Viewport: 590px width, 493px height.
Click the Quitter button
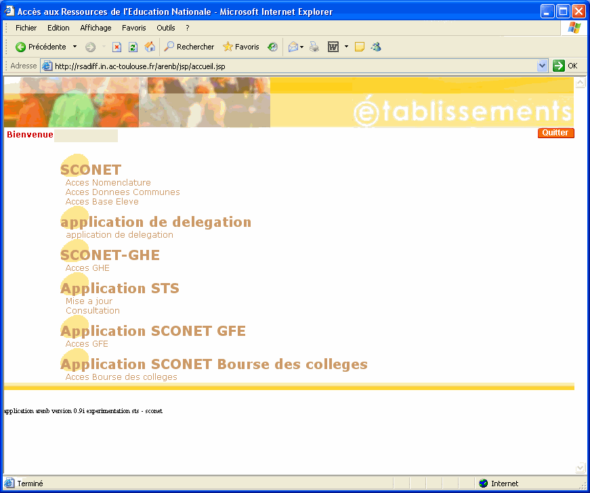555,133
